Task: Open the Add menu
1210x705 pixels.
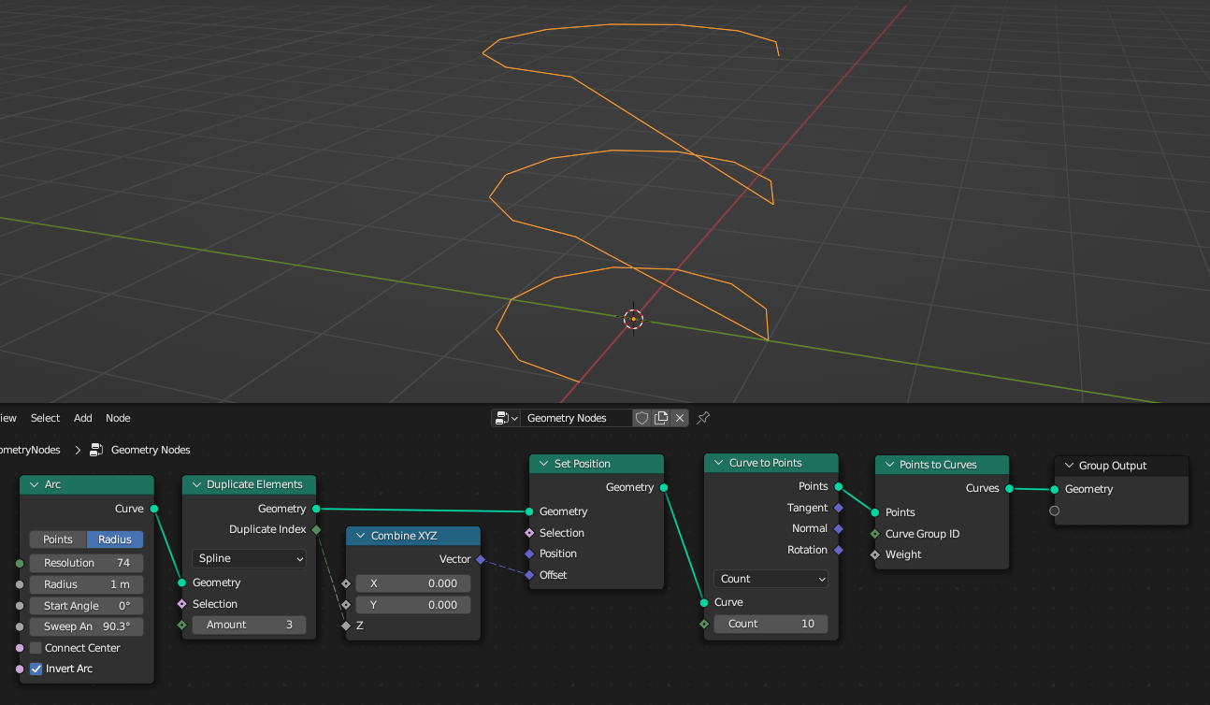Action: click(x=82, y=418)
